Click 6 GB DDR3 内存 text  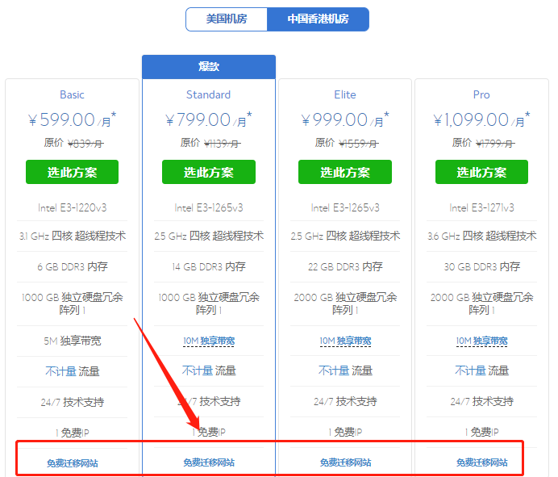[73, 267]
